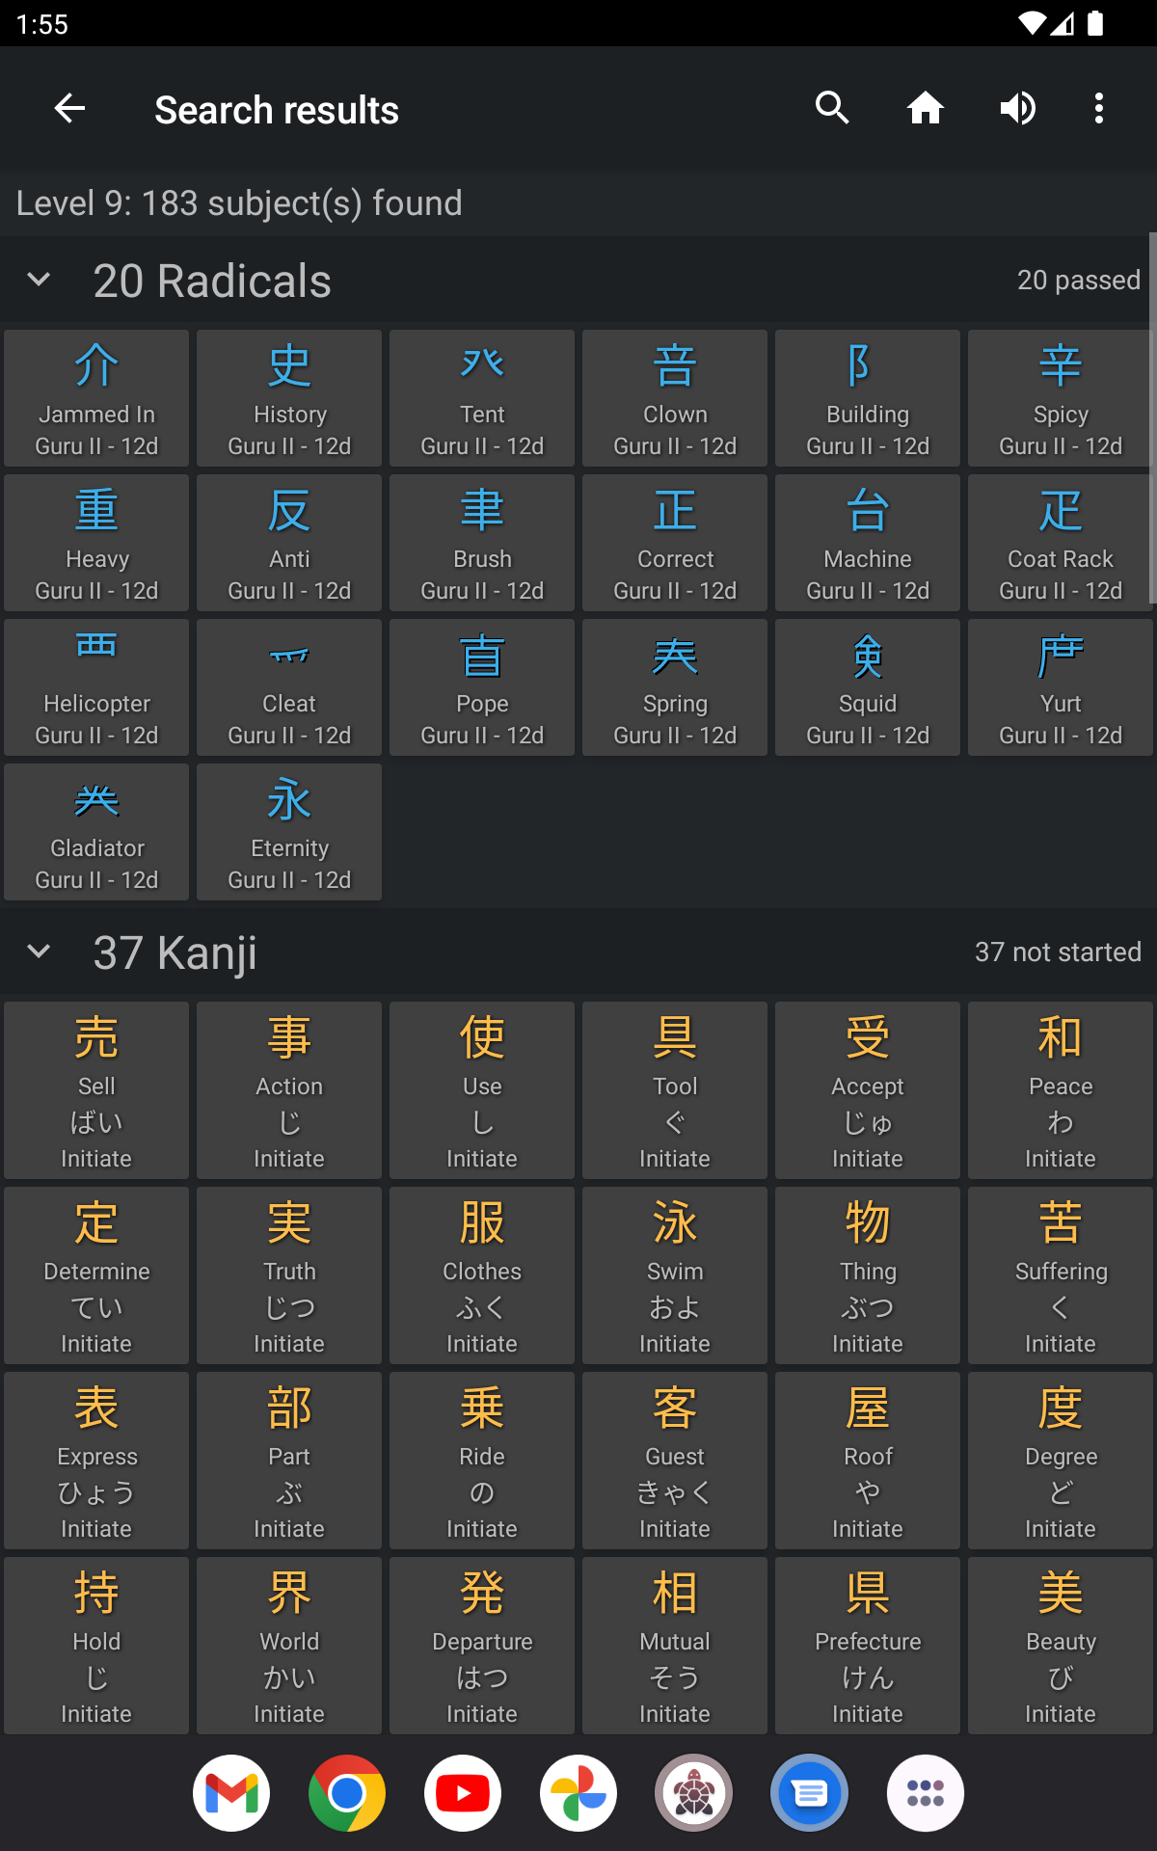Image resolution: width=1157 pixels, height=1851 pixels.
Task: Open Chrome browser in the dock
Action: tap(347, 1793)
